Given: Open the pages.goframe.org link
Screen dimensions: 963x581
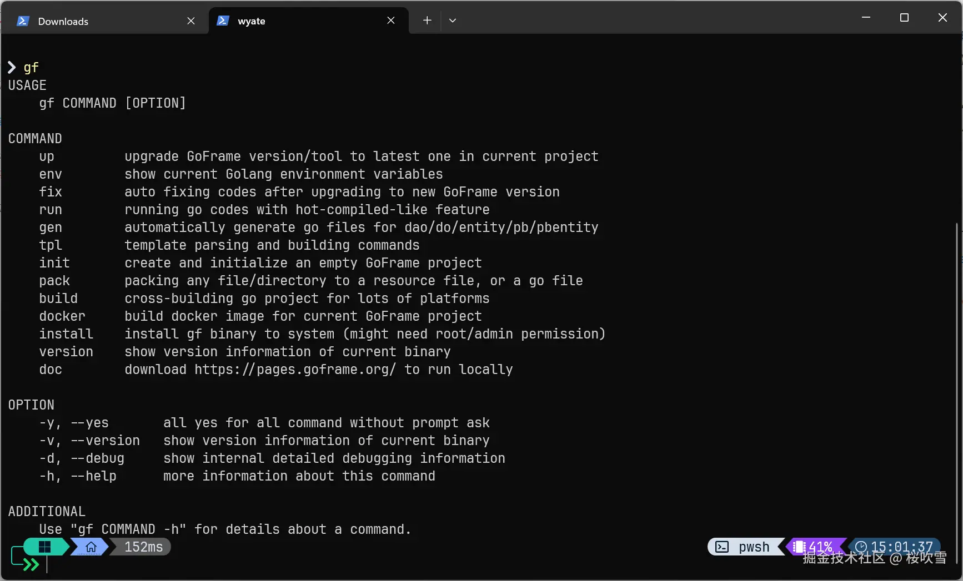Looking at the screenshot, I should [295, 370].
